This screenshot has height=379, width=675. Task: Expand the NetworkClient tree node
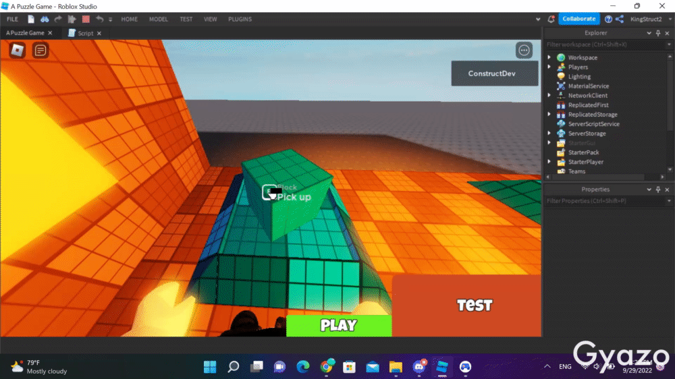click(x=549, y=95)
